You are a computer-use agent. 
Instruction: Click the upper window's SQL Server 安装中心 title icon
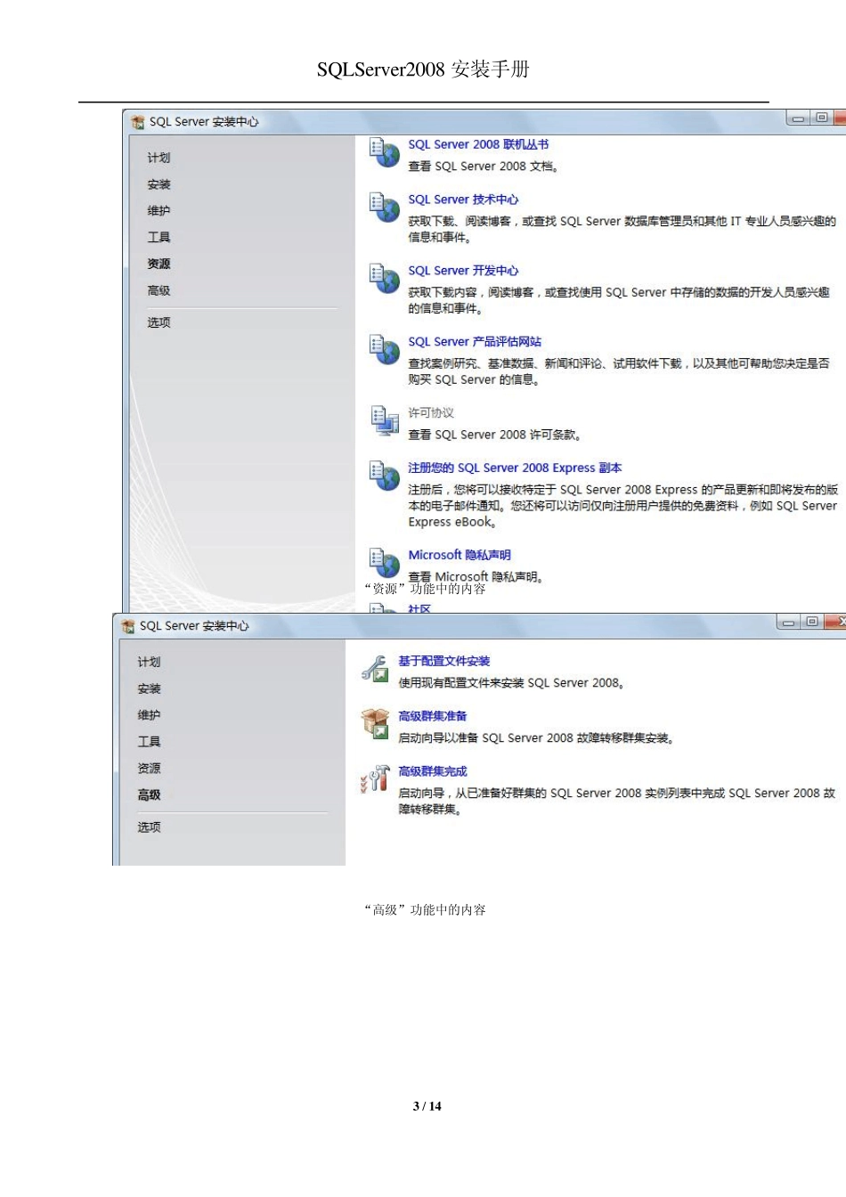pyautogui.click(x=137, y=122)
